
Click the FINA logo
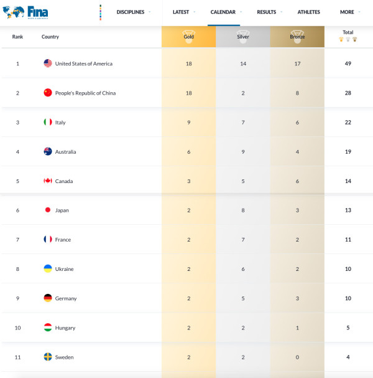[25, 12]
